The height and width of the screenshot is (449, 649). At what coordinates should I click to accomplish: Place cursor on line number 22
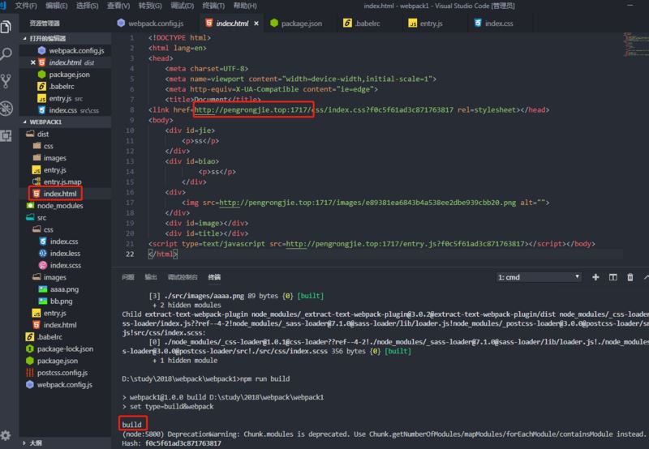(130, 254)
